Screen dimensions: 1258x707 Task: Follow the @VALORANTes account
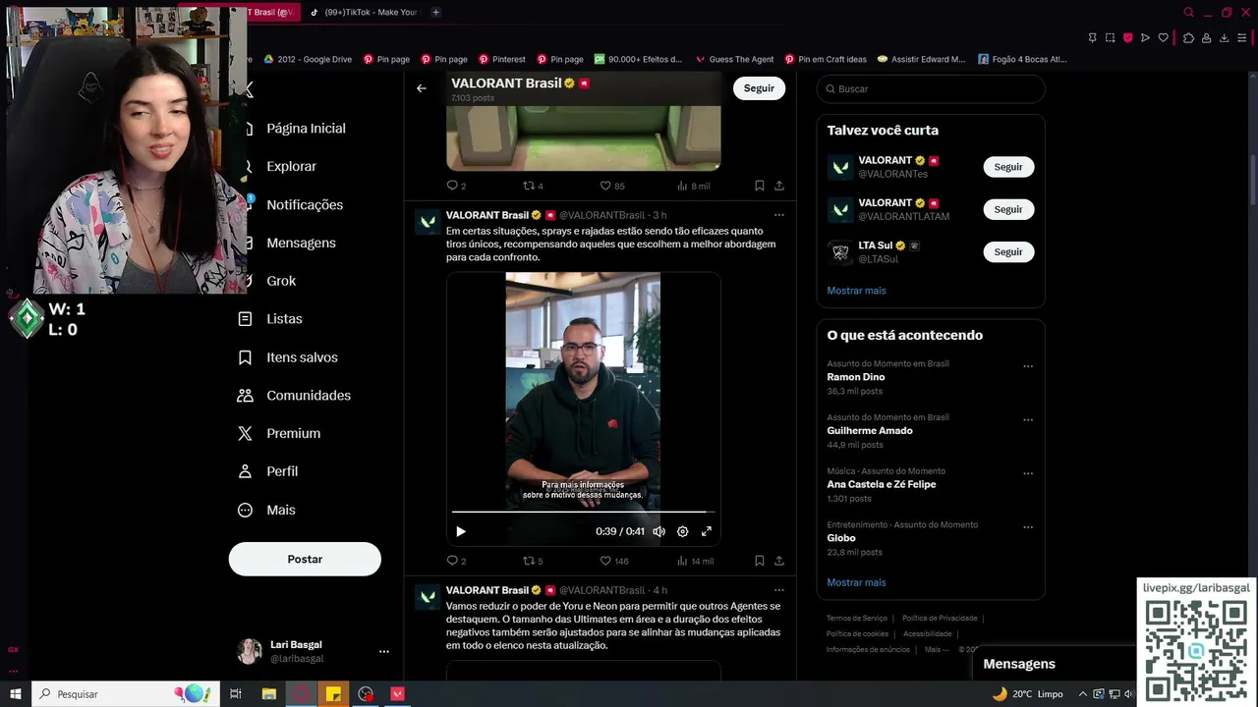click(1008, 167)
